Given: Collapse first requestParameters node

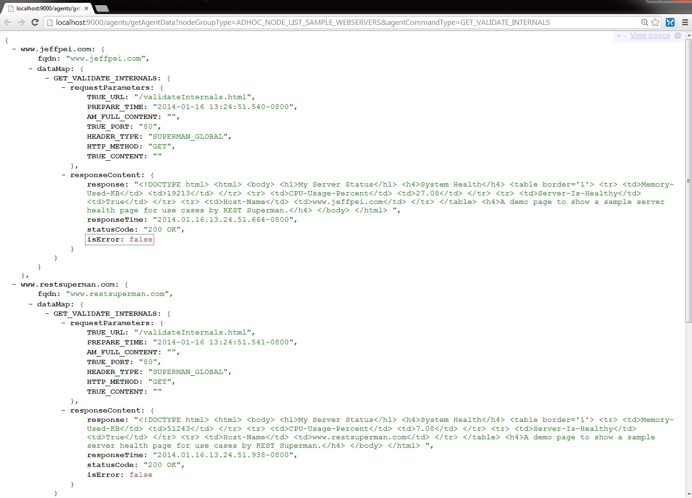Looking at the screenshot, I should (x=63, y=87).
